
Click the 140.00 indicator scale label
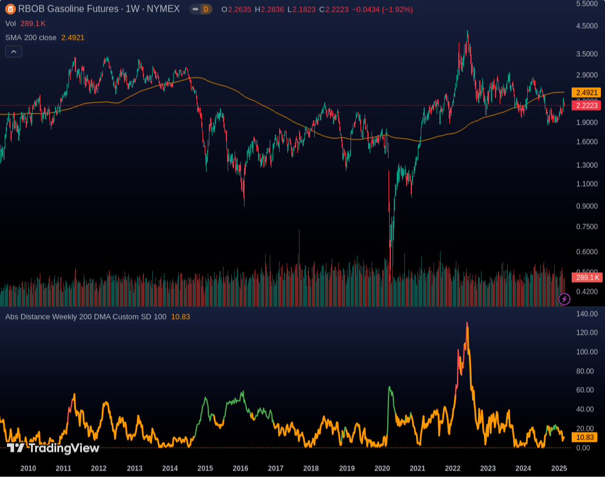point(587,314)
